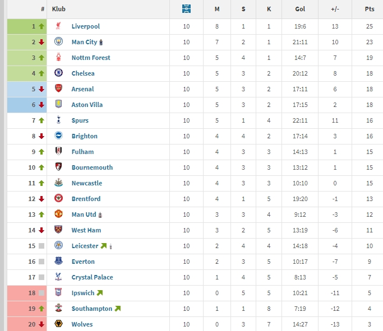Open the Brighton club link
383x331 pixels.
point(85,136)
